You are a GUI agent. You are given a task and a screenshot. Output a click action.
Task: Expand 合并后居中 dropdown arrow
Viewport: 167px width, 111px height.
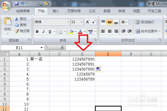click(159, 31)
